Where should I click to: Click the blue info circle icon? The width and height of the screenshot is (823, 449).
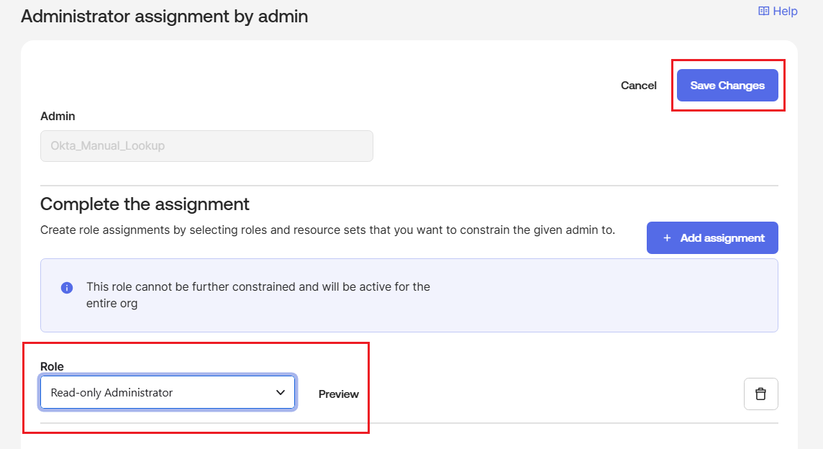(67, 288)
